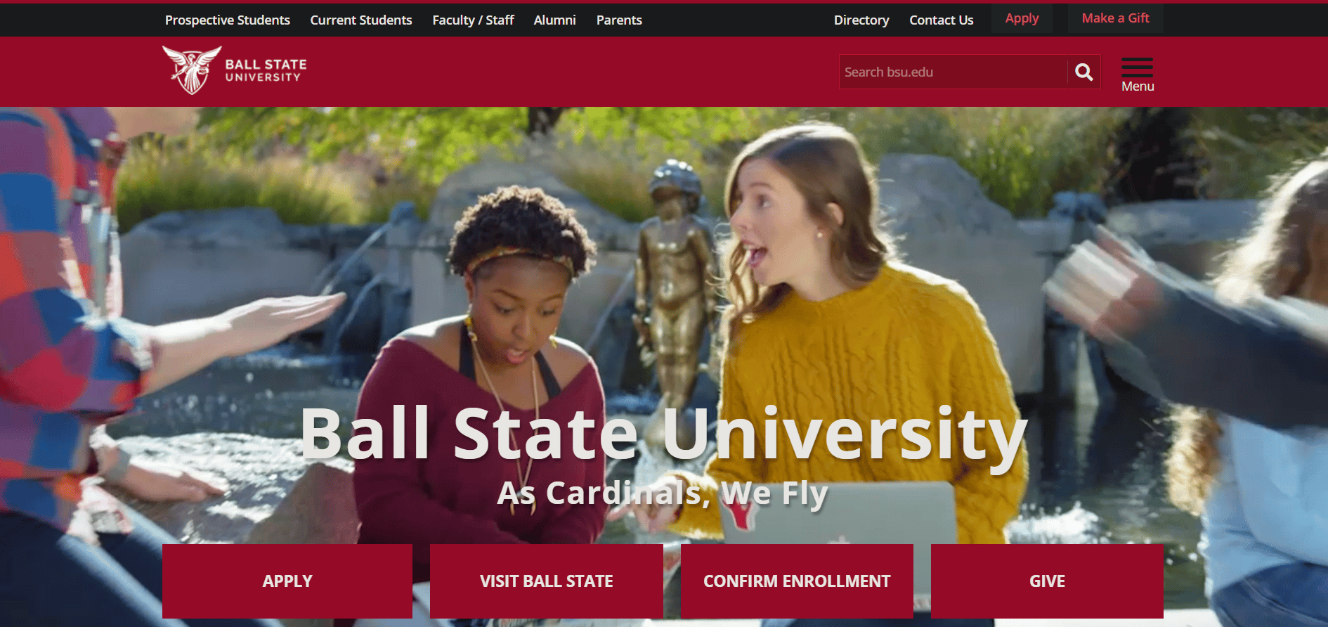This screenshot has width=1328, height=627.
Task: Click the Make a Gift button
Action: point(1115,18)
